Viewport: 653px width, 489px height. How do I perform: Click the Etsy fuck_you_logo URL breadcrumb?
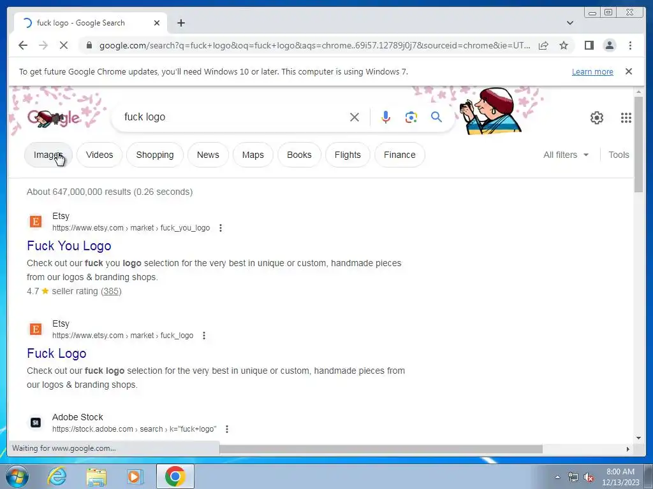[x=131, y=228]
